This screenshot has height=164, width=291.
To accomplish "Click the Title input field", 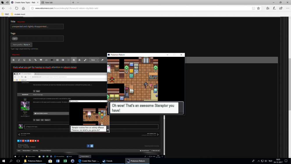I will click(x=37, y=27).
